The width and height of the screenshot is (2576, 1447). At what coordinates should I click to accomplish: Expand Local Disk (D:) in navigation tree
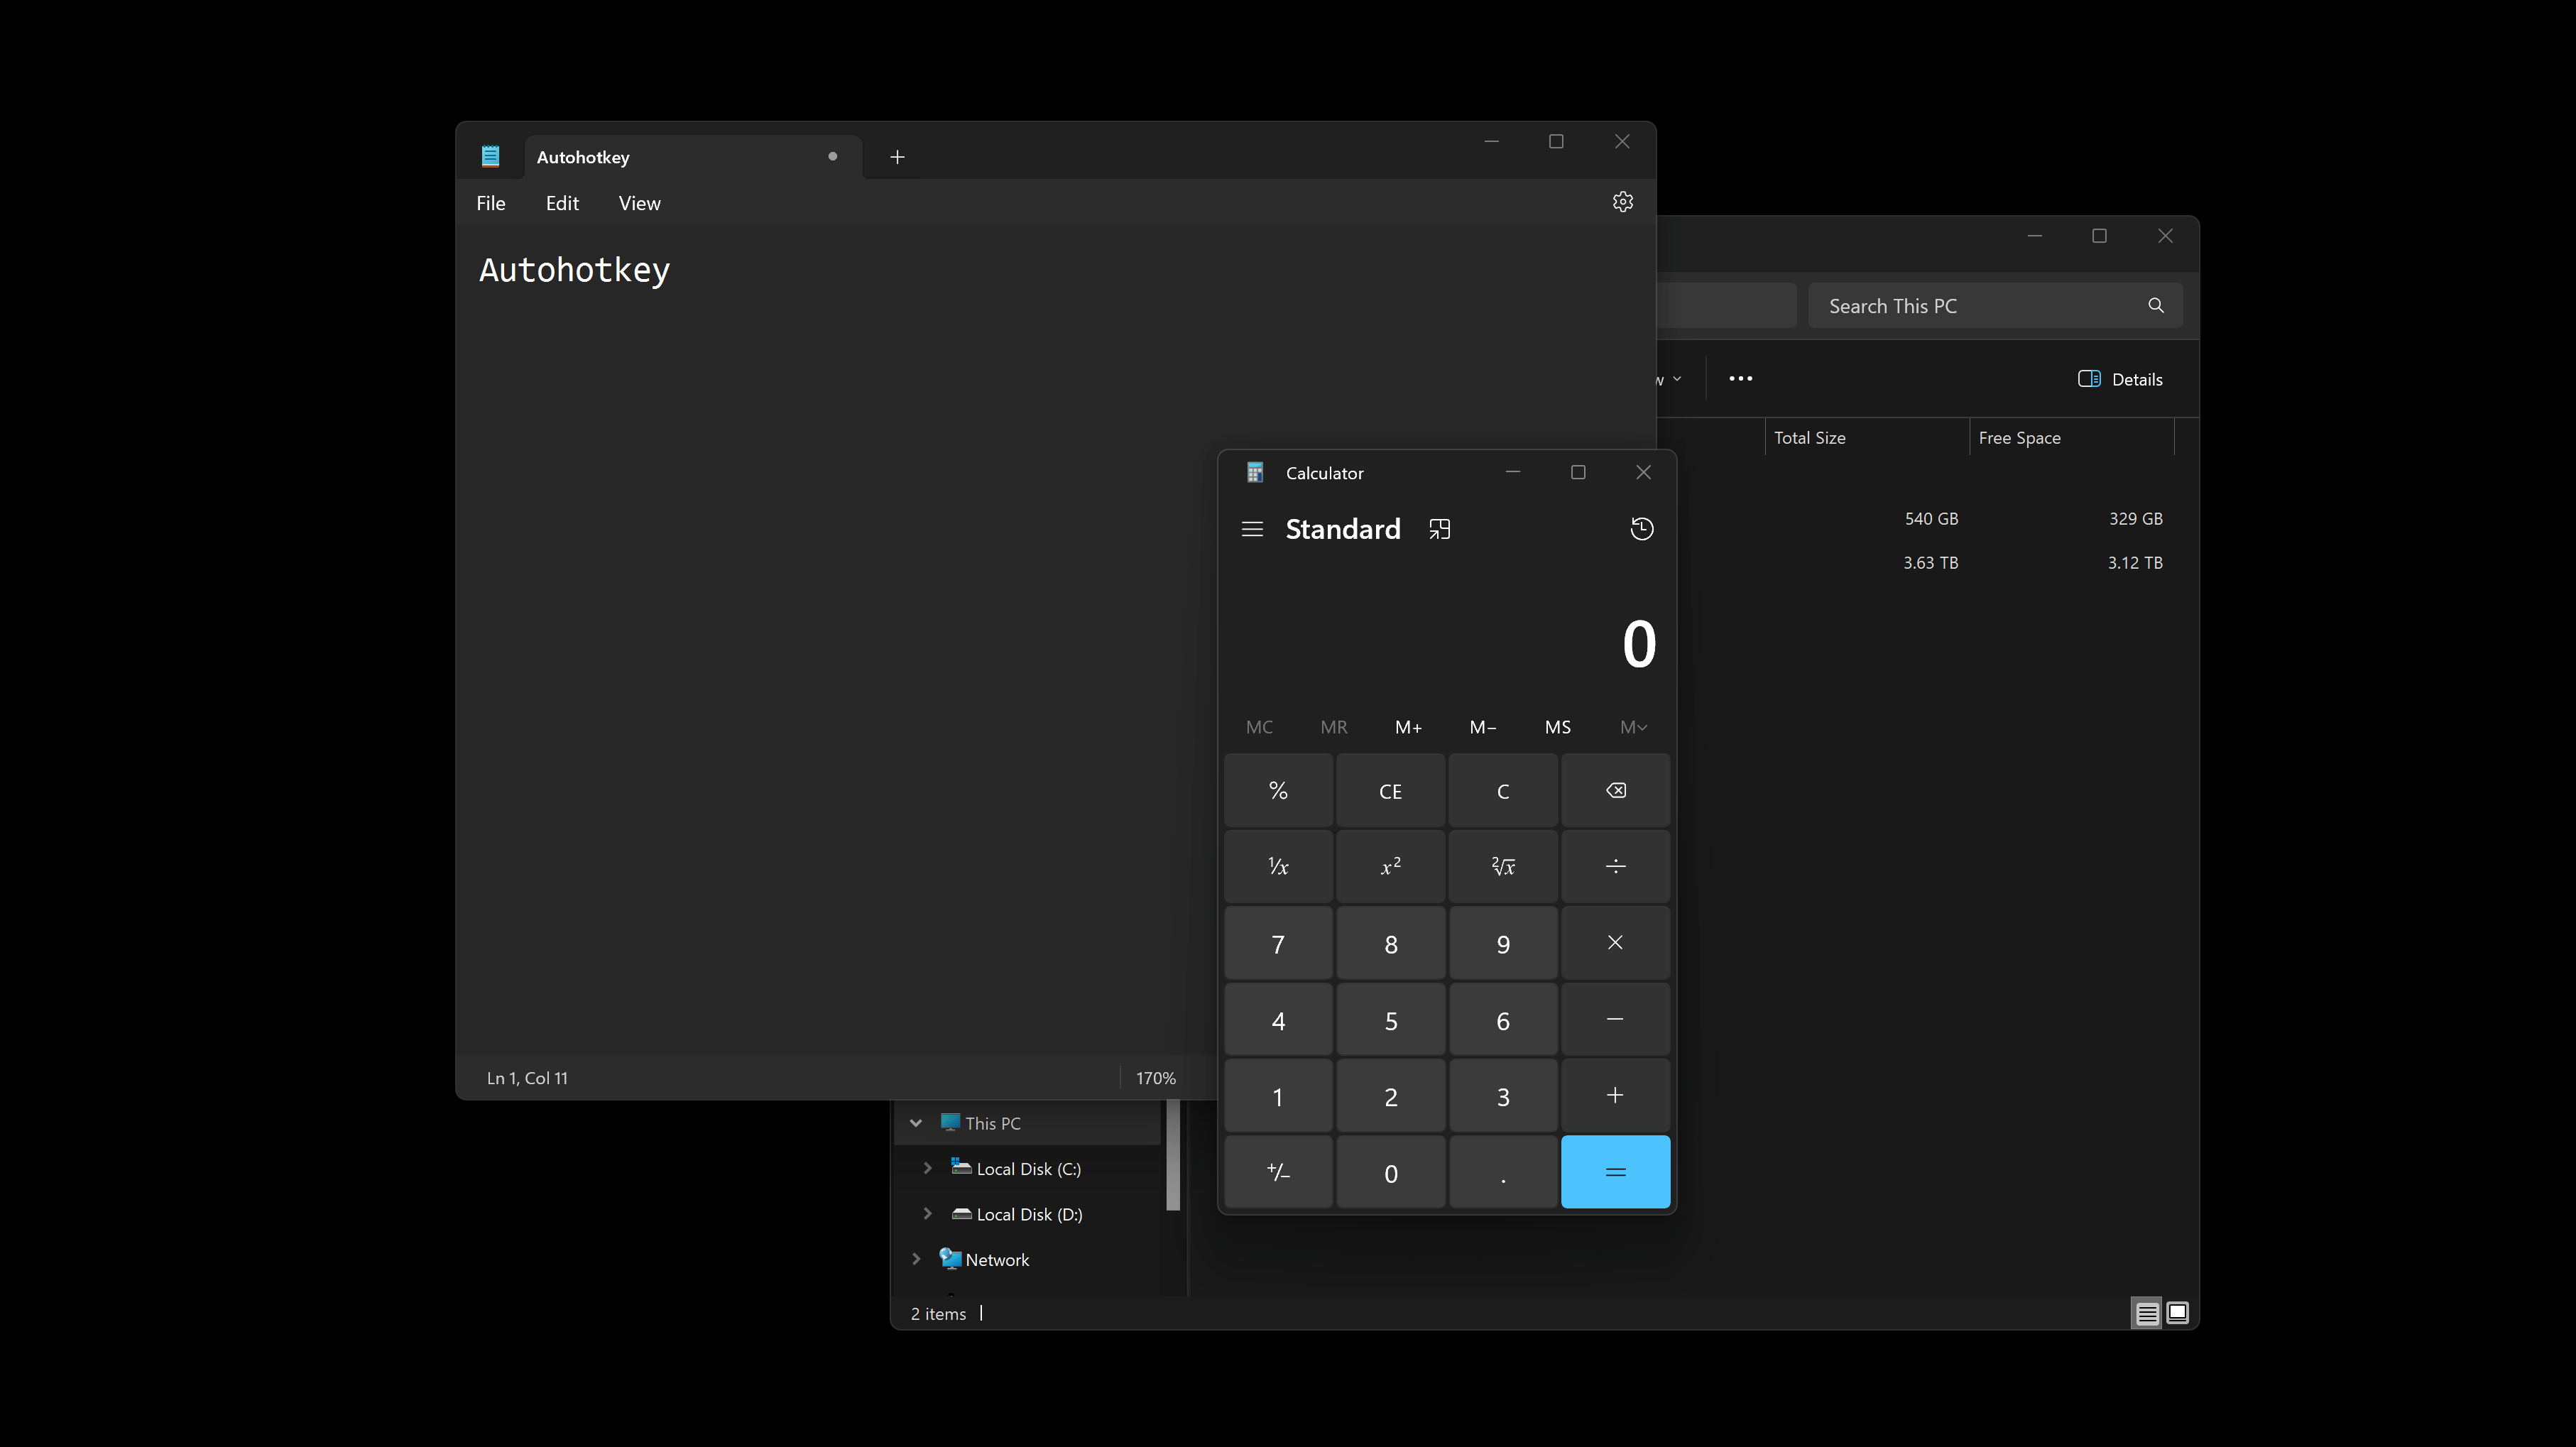[928, 1214]
